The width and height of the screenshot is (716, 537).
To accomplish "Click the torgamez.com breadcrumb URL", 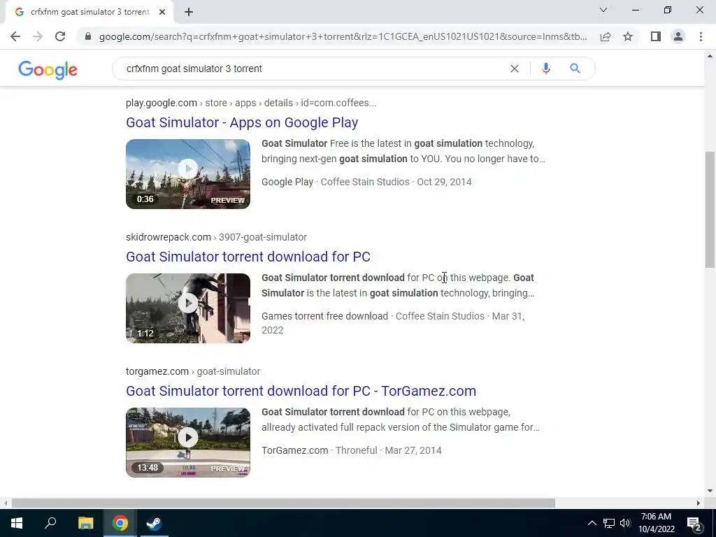I will point(193,371).
